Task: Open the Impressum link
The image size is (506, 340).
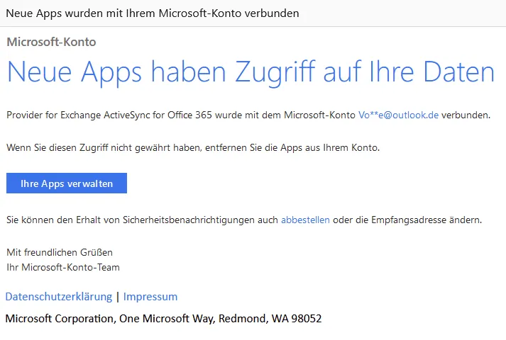Action: point(150,297)
